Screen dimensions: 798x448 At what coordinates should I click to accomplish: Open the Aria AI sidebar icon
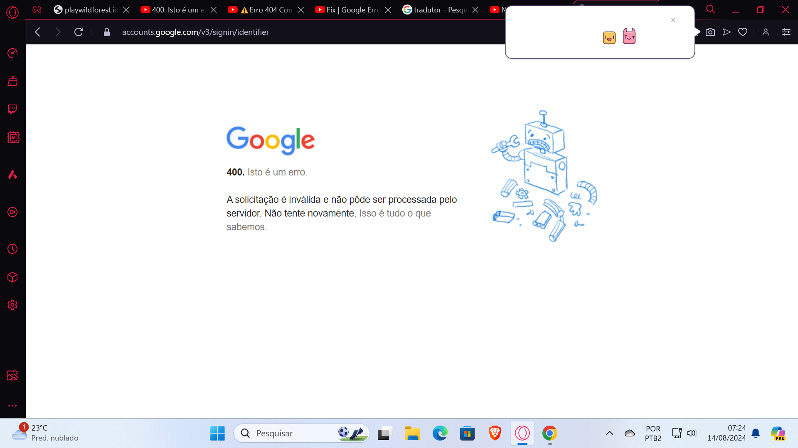(x=12, y=174)
